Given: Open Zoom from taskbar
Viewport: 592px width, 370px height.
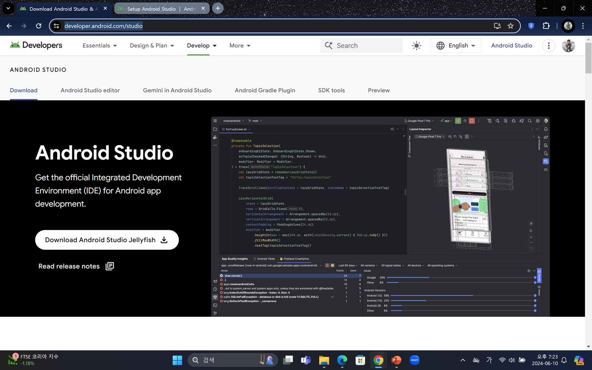Looking at the screenshot, I should click(x=414, y=360).
